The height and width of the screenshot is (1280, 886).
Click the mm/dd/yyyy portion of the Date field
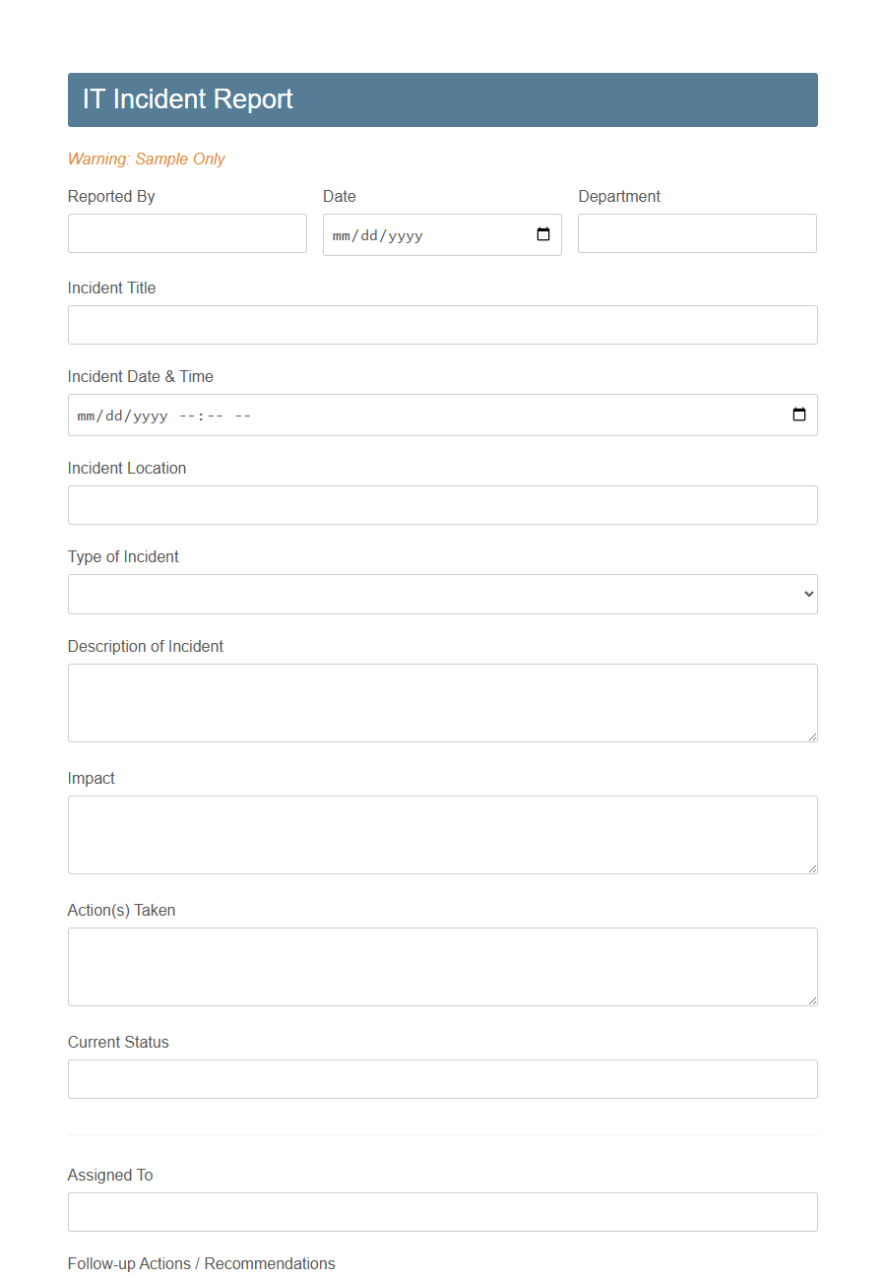pos(376,235)
